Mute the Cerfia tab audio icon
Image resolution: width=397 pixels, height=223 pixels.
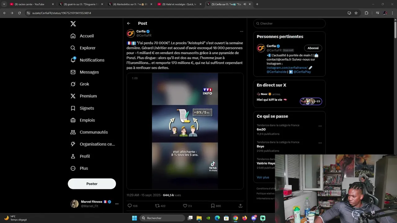[x=245, y=4]
